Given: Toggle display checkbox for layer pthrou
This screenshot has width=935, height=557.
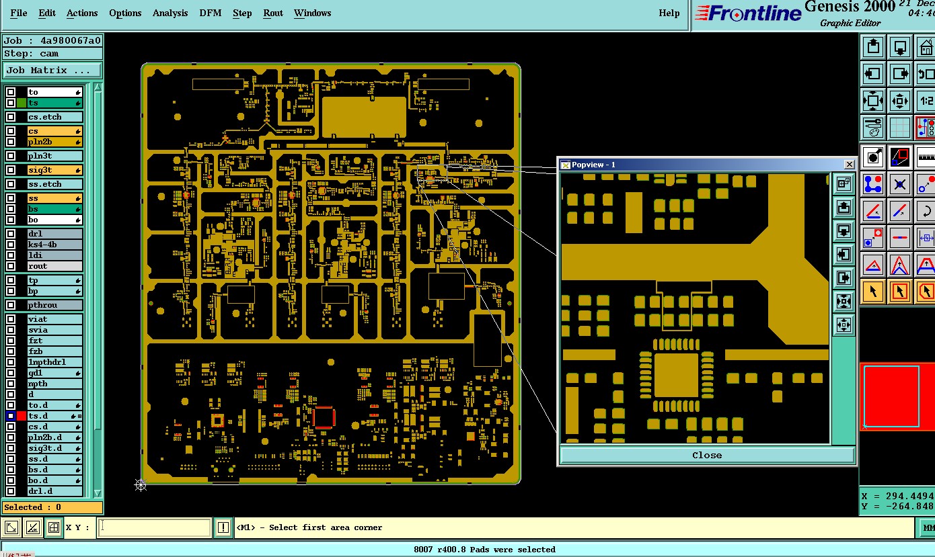Looking at the screenshot, I should coord(11,305).
